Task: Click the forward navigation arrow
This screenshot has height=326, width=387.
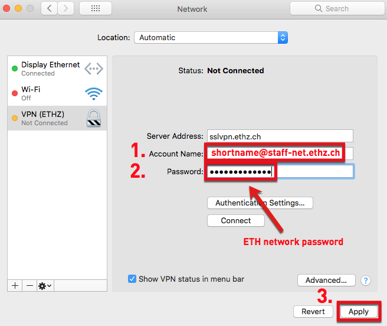Action: pyautogui.click(x=65, y=9)
